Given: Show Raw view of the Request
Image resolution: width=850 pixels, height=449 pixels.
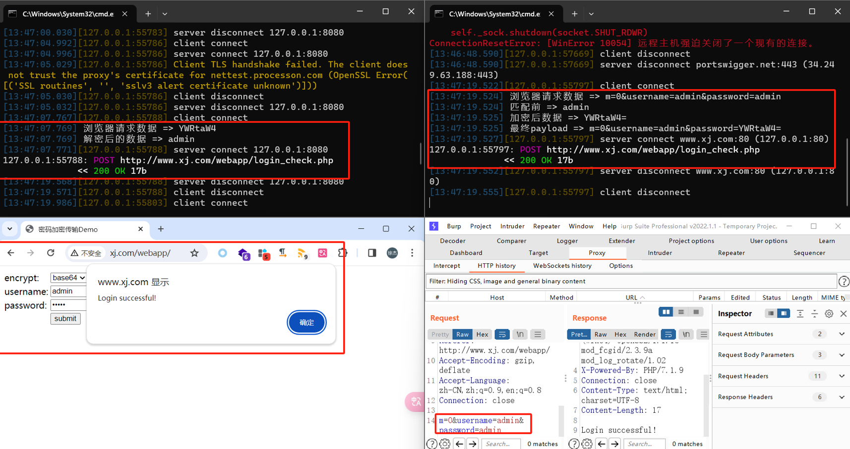Looking at the screenshot, I should (462, 334).
